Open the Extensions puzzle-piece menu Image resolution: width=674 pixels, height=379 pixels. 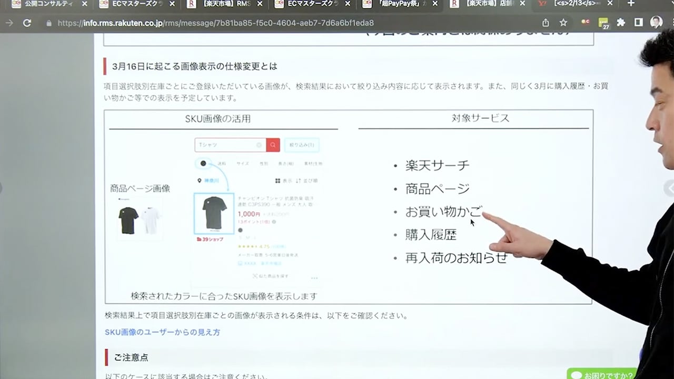pos(621,23)
